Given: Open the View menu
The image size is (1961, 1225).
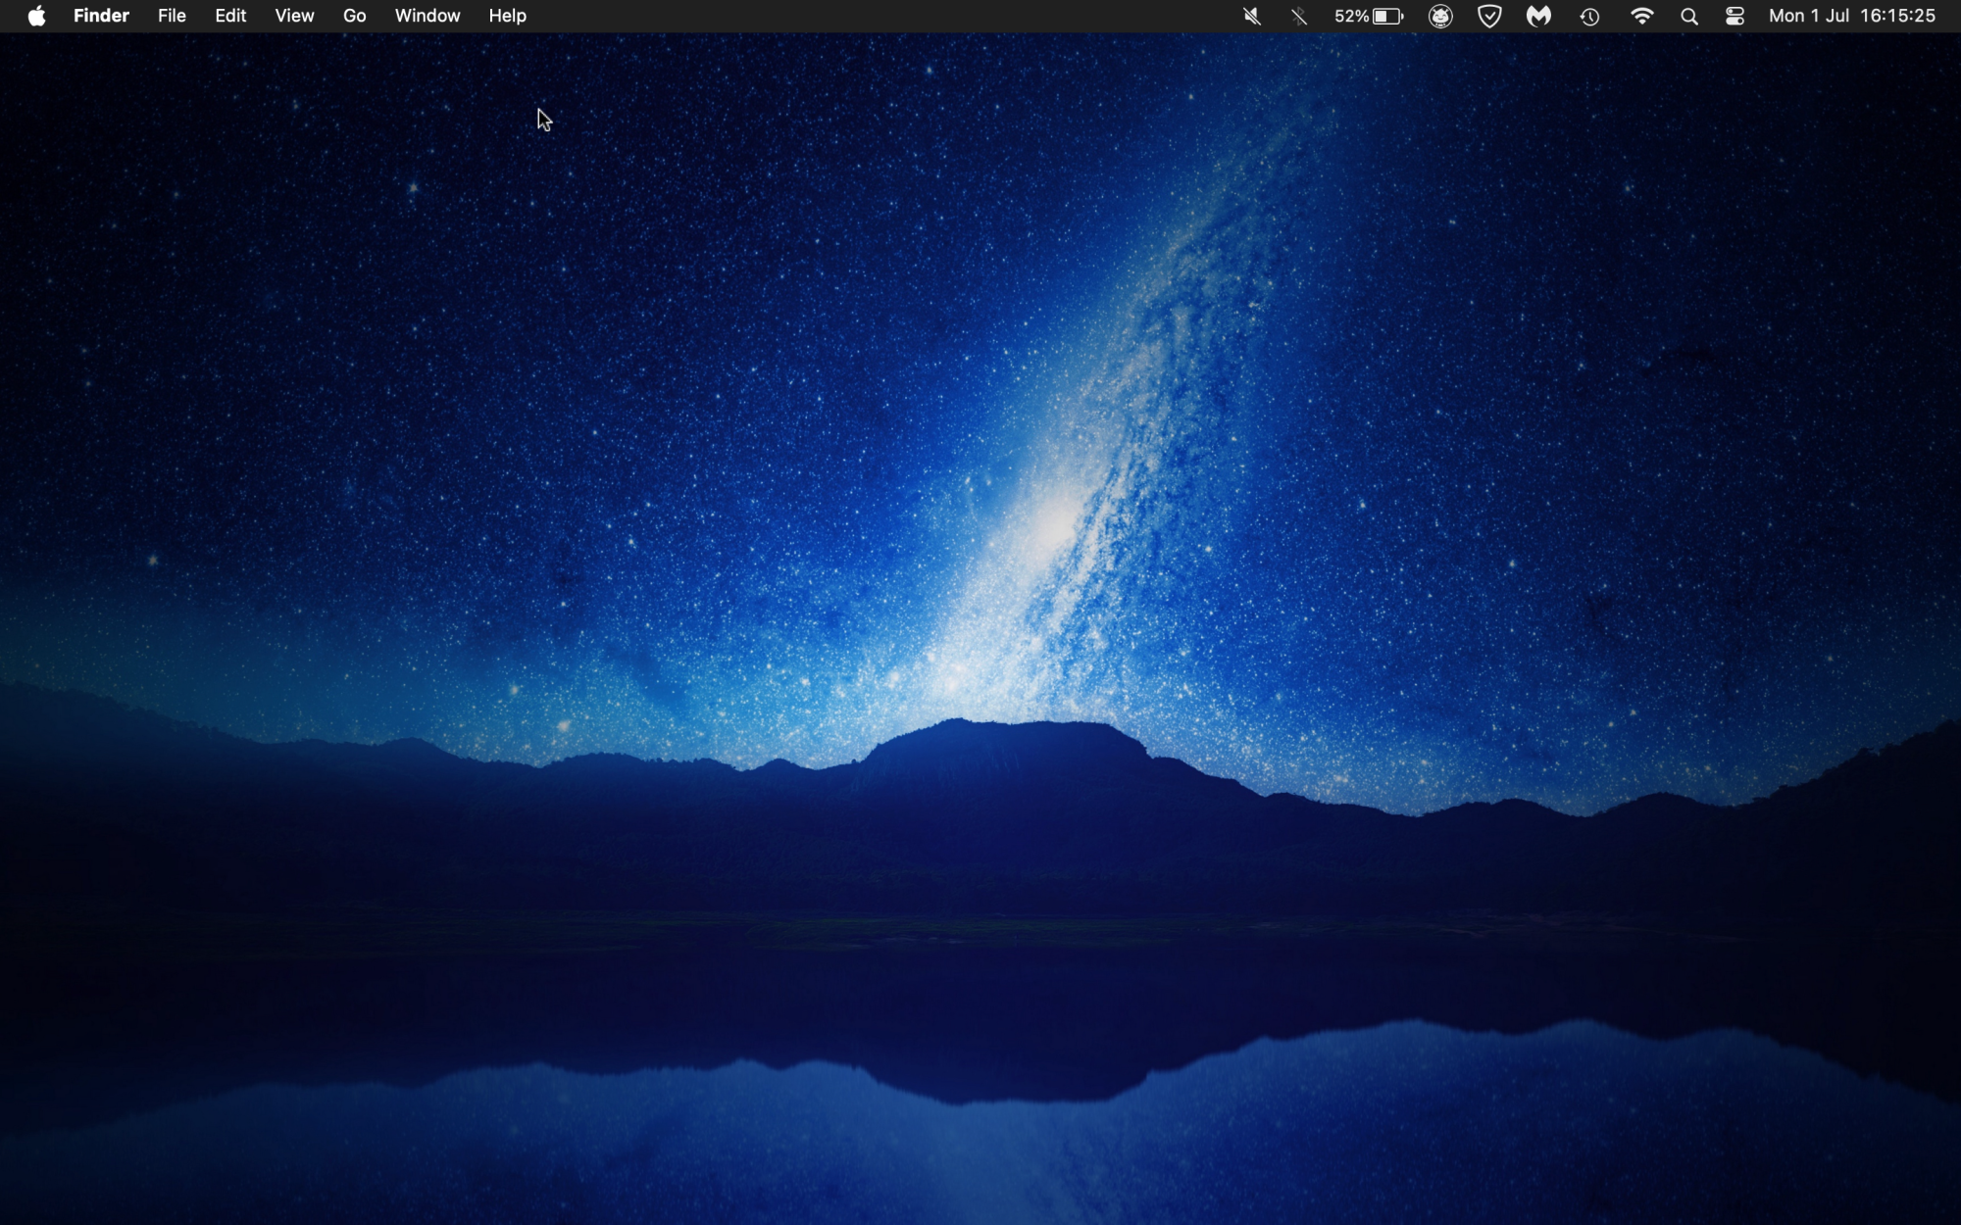Looking at the screenshot, I should click(294, 16).
